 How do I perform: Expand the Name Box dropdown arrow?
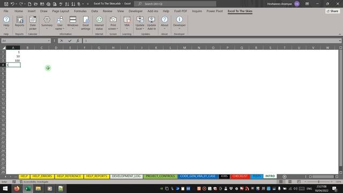click(49, 41)
